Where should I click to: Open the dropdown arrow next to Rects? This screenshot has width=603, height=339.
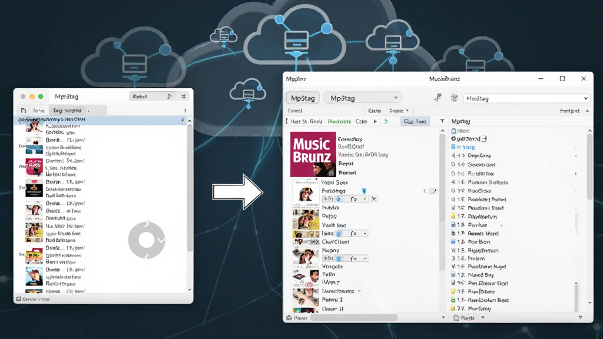click(483, 318)
